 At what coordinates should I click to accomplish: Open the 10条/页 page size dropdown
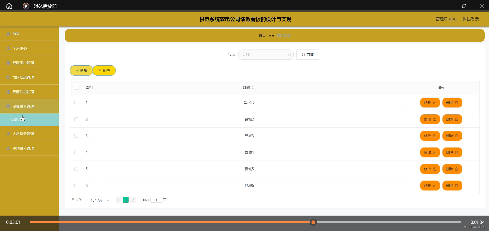(x=98, y=200)
